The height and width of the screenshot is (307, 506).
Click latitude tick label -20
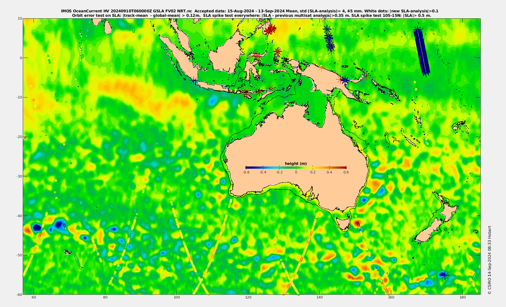(x=19, y=137)
